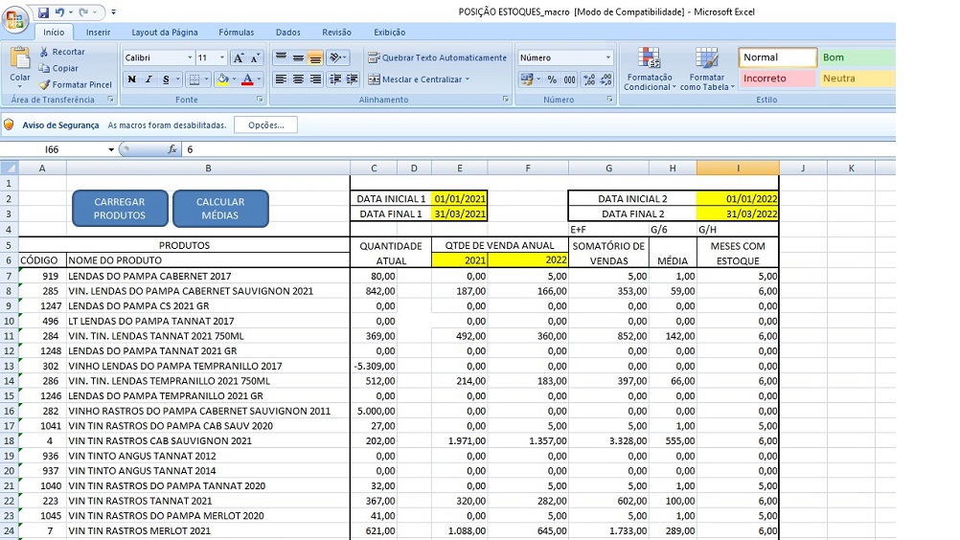Screen dimensions: 960x540
Task: Click the insert function fx icon
Action: 172,149
